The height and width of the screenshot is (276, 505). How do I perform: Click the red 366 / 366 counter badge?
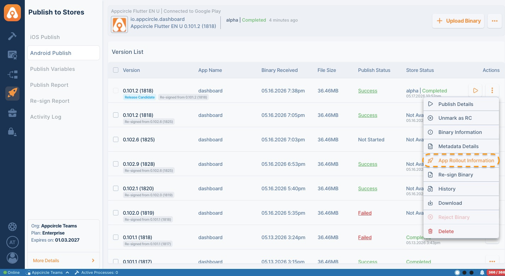coord(496,273)
